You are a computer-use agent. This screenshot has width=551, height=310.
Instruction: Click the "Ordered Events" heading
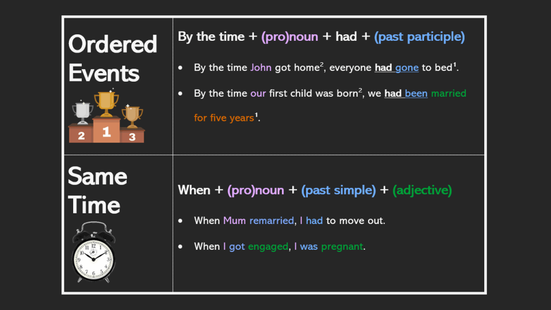[112, 58]
